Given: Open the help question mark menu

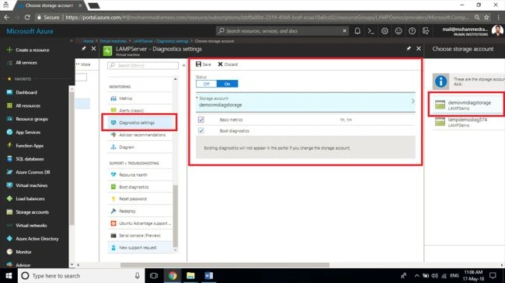Looking at the screenshot, I should tap(412, 31).
